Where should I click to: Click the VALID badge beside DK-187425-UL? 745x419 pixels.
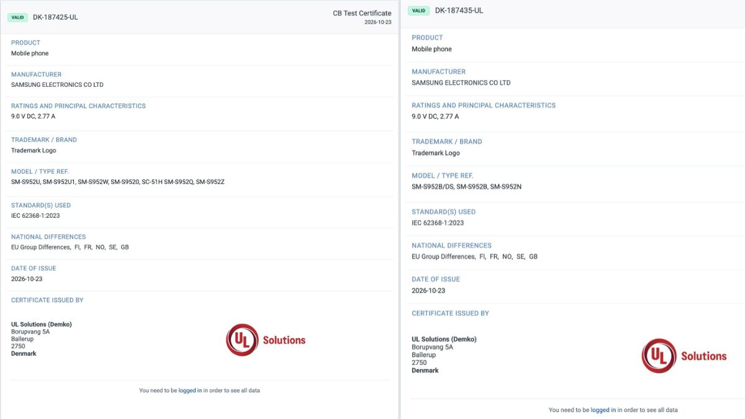coord(17,17)
